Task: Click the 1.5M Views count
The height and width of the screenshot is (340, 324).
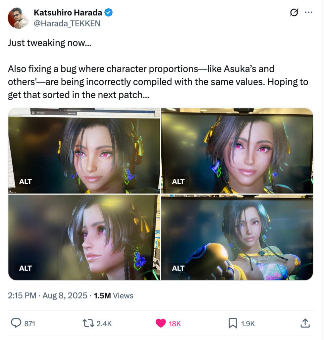Action: coord(114,296)
